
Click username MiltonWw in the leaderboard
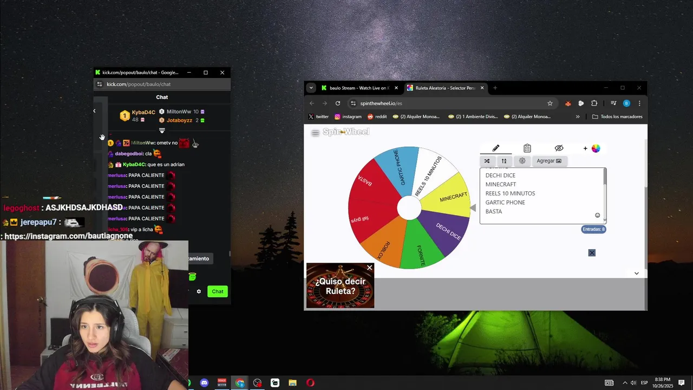tap(179, 112)
